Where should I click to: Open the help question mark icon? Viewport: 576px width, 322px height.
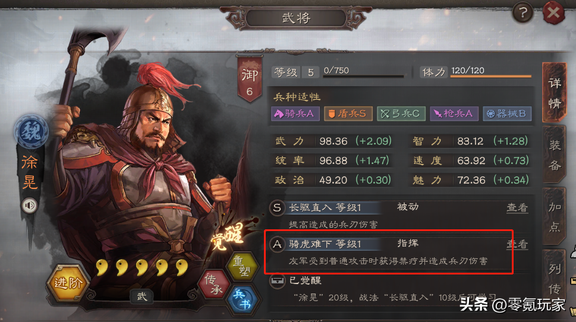523,13
